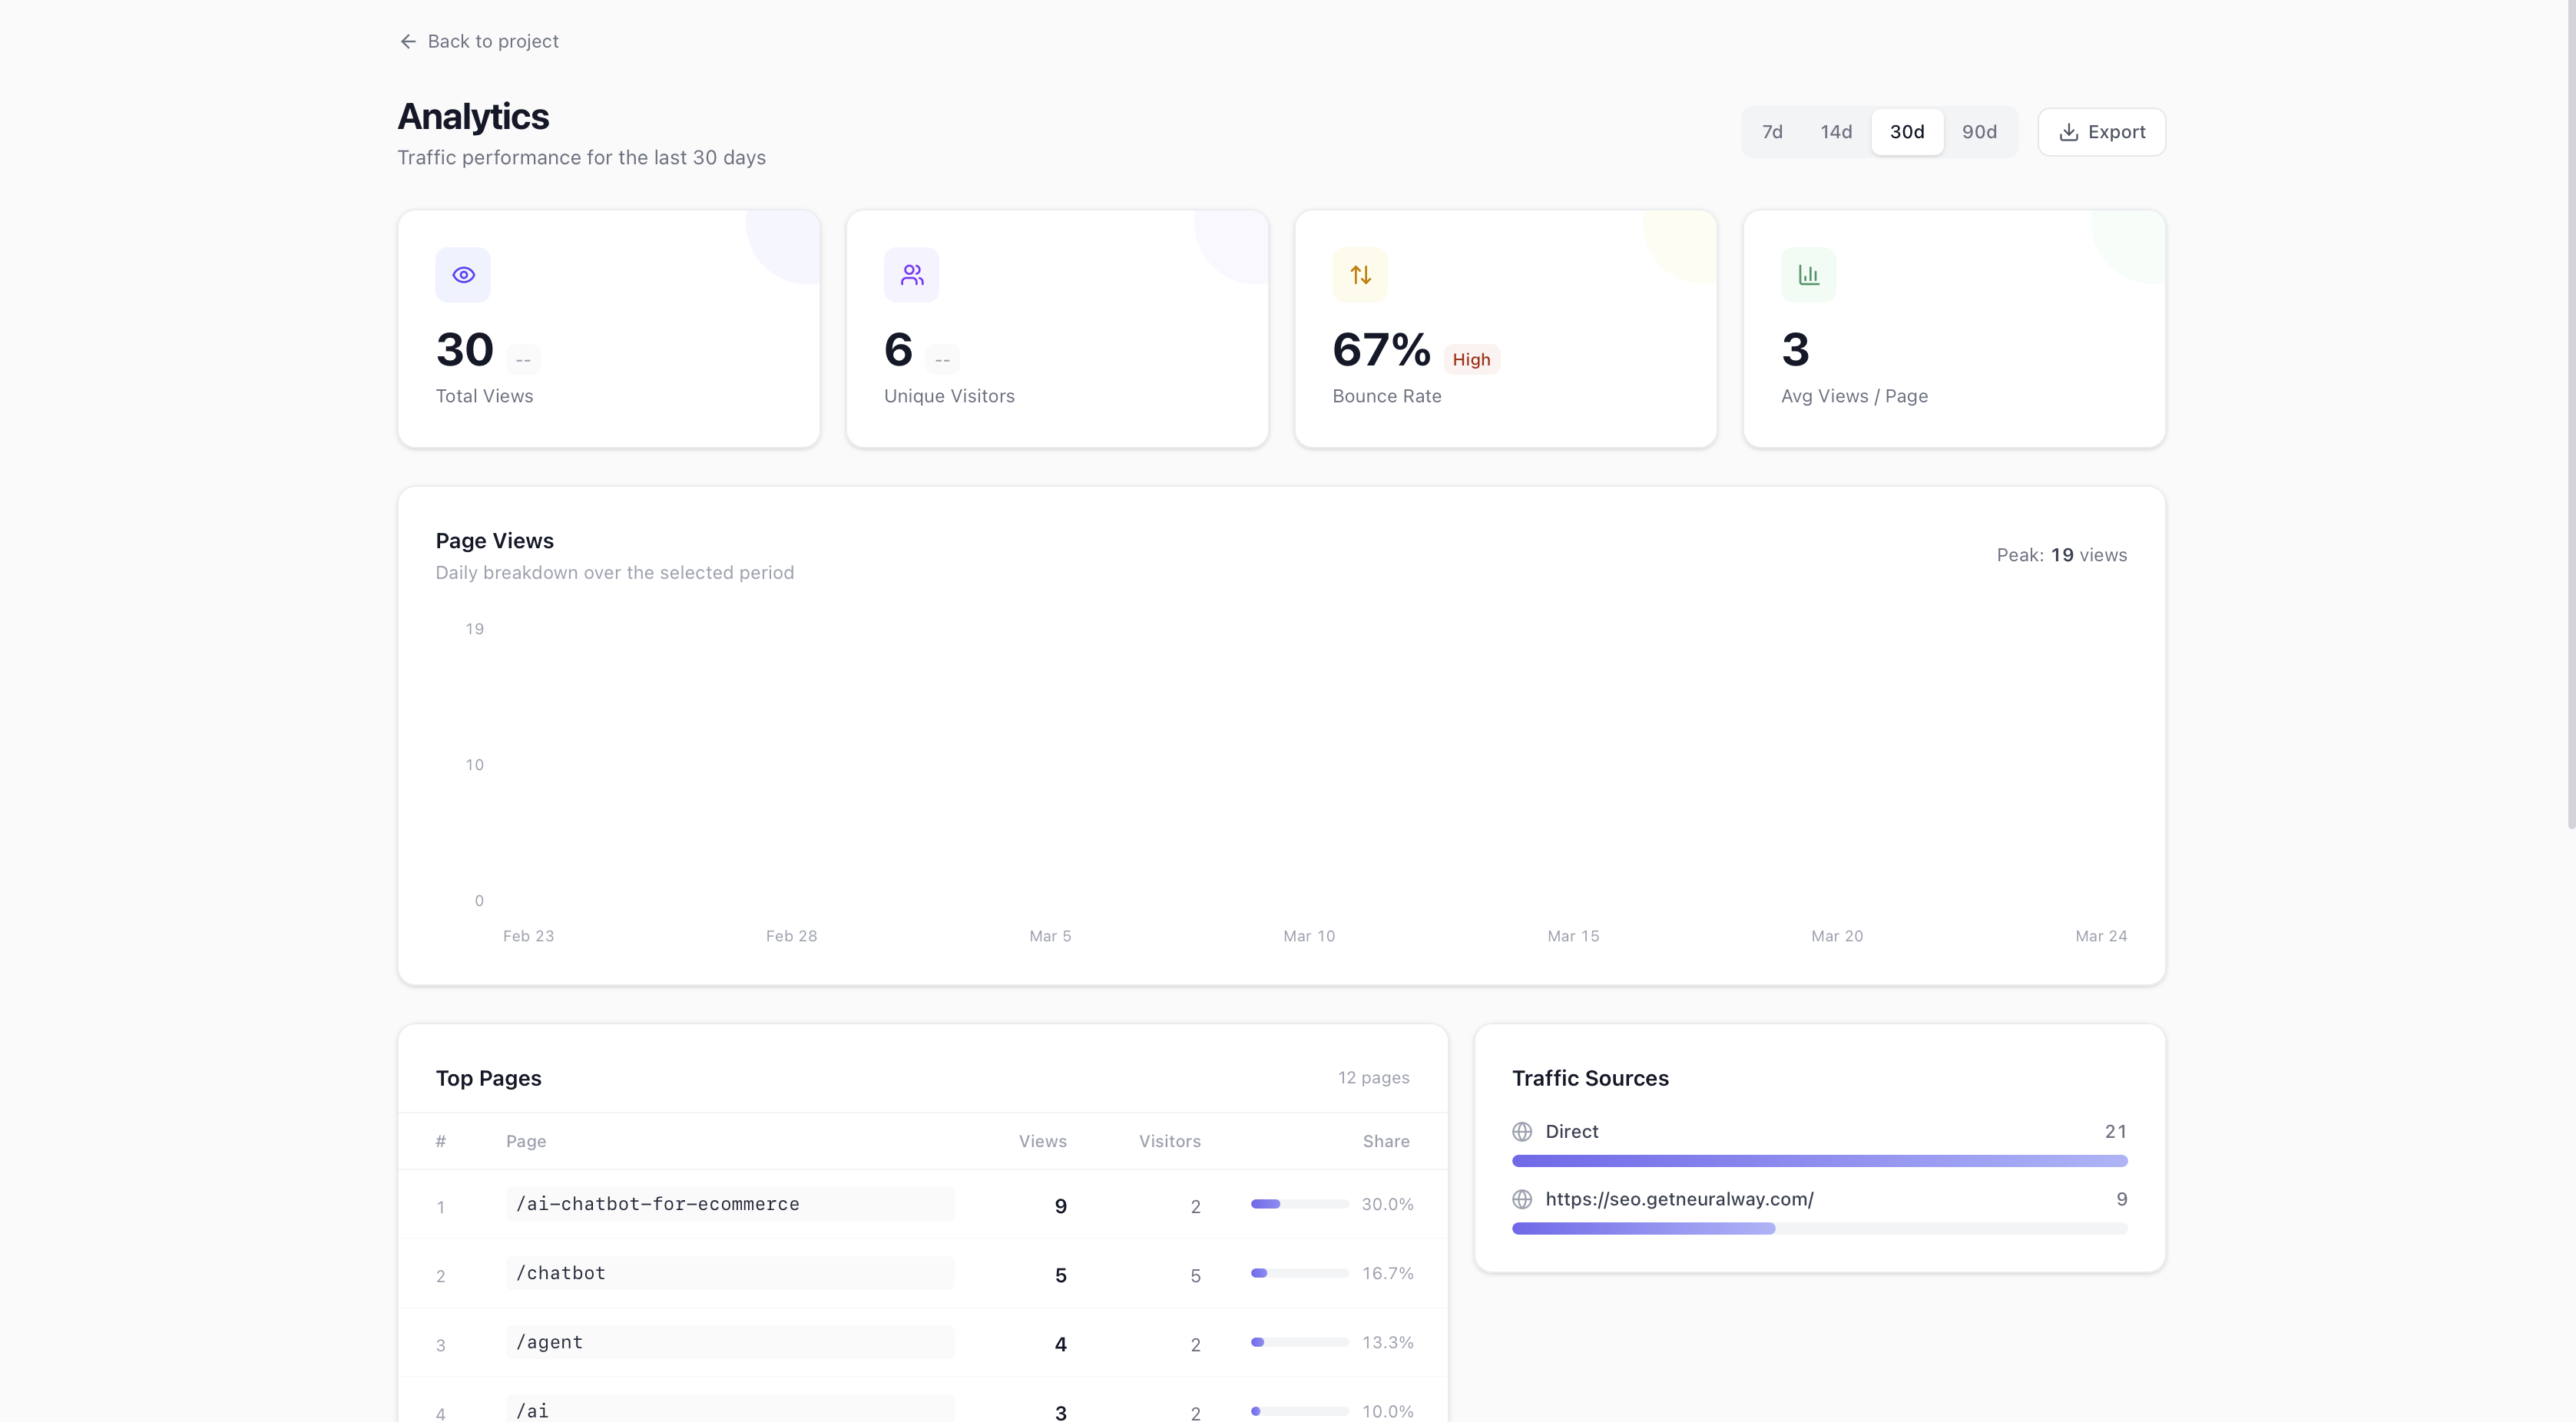2576x1422 pixels.
Task: Click the eye icon on Total Views card
Action: coord(463,275)
